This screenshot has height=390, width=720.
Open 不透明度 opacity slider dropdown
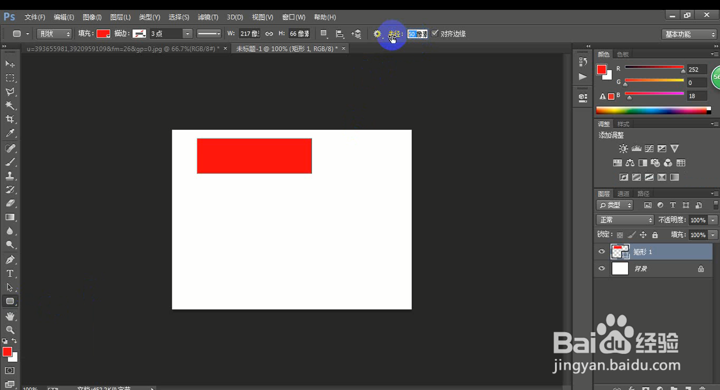click(713, 220)
